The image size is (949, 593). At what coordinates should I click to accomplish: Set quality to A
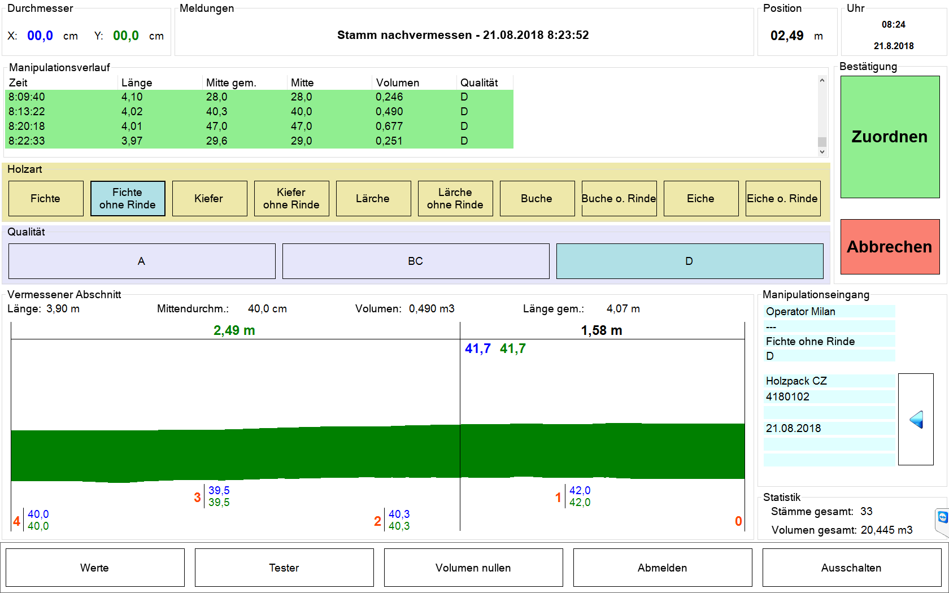click(142, 261)
